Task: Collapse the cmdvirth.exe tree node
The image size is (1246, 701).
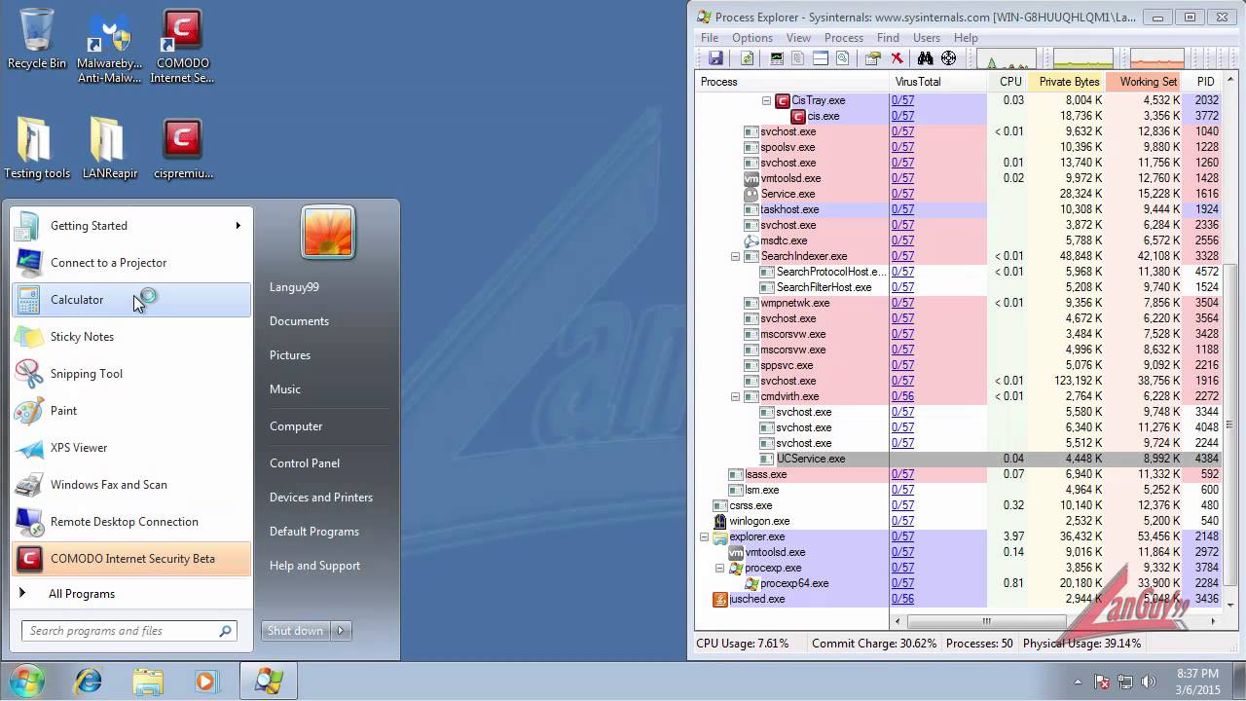Action: point(735,396)
